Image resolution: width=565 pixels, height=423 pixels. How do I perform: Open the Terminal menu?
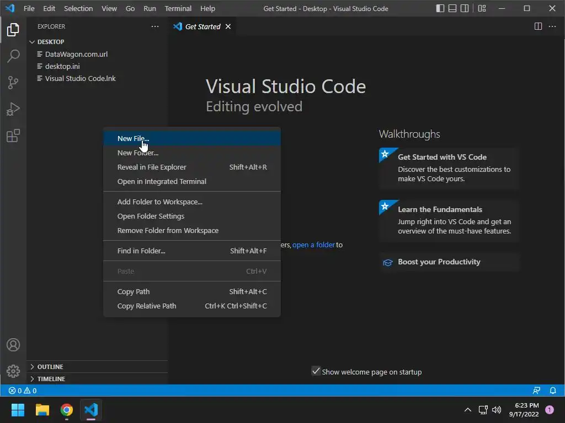(x=178, y=8)
